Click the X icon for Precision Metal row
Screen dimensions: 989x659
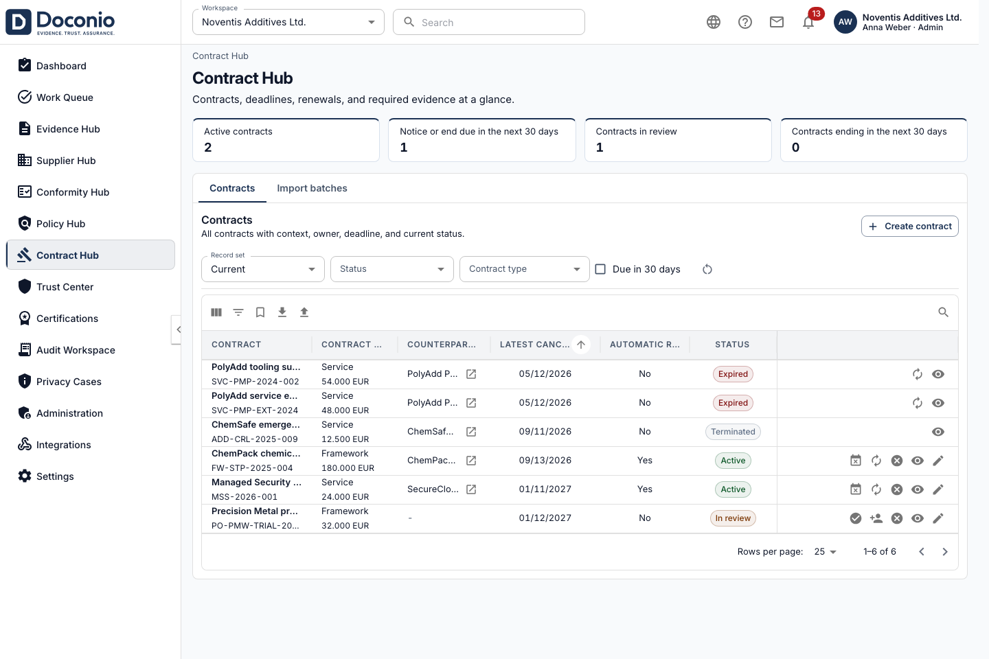pyautogui.click(x=897, y=518)
